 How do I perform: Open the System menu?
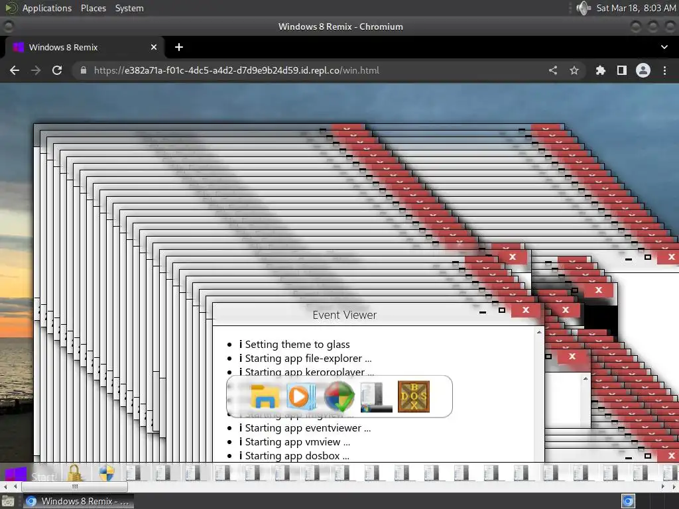(x=129, y=8)
